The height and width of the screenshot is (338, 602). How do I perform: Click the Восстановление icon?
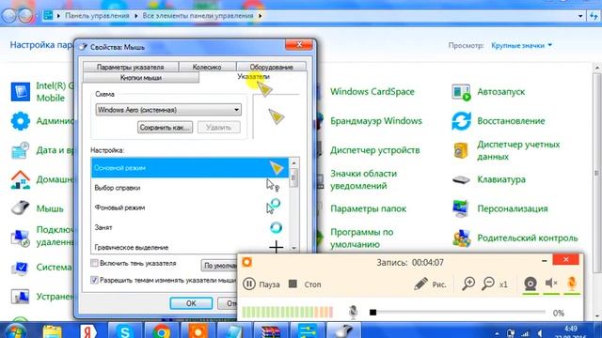click(x=461, y=121)
